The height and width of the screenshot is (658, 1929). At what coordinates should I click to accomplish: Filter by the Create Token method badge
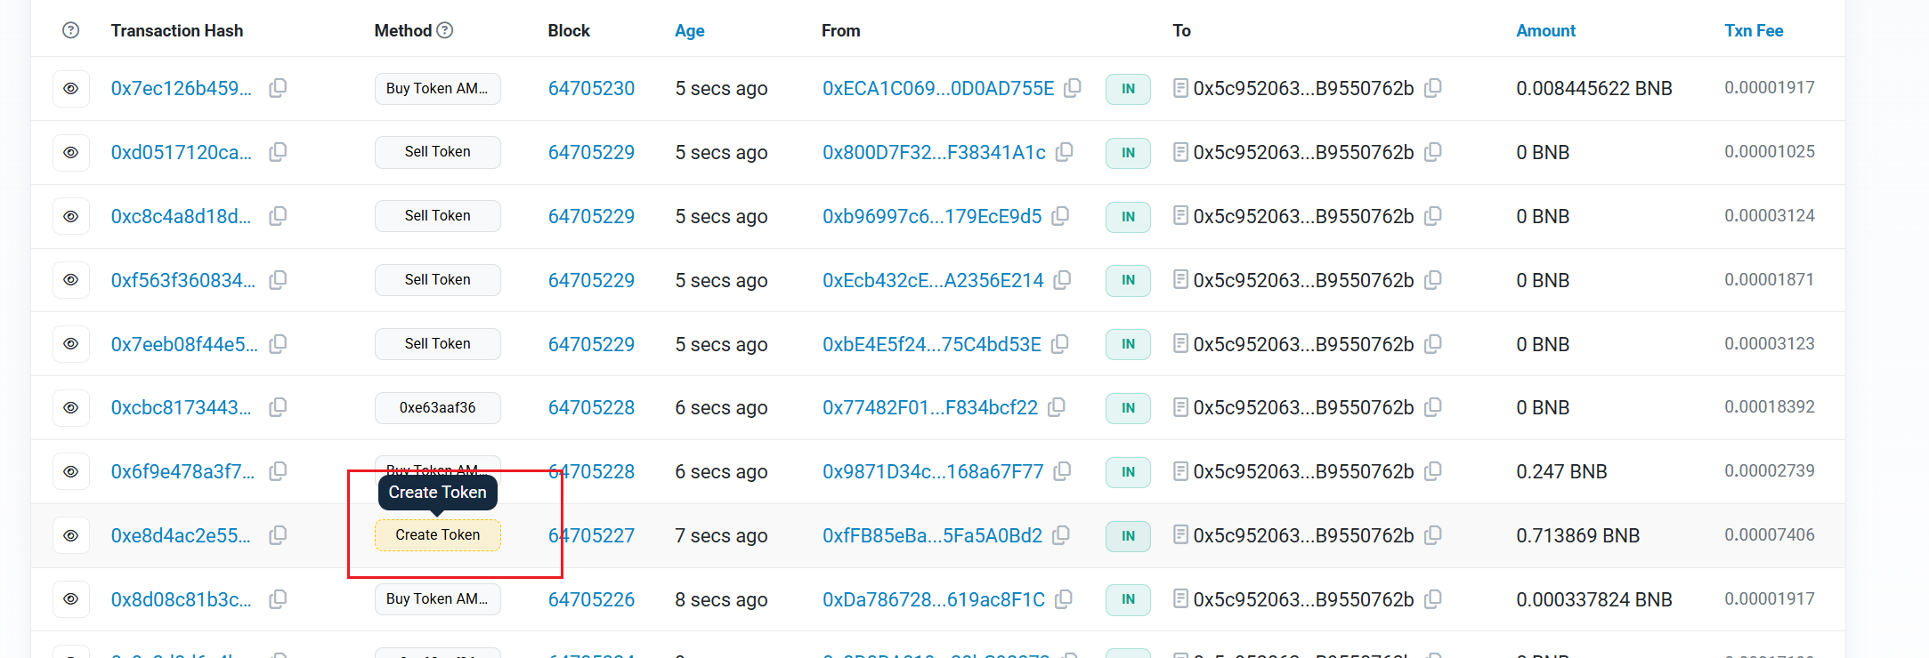(x=437, y=535)
